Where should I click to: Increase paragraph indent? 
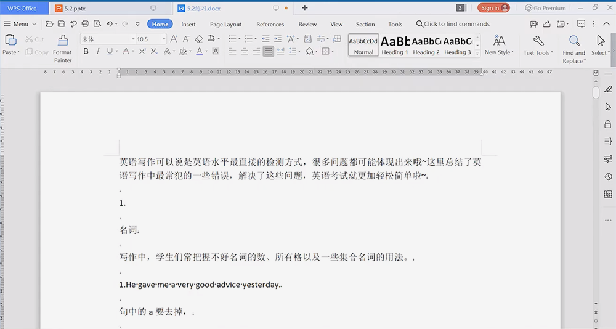pos(278,39)
